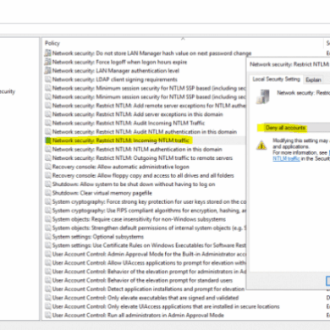Screen dimensions: 330x330
Task: Click icon beside Run all administrators in Admin Approval Mode
Action: pos(48,316)
